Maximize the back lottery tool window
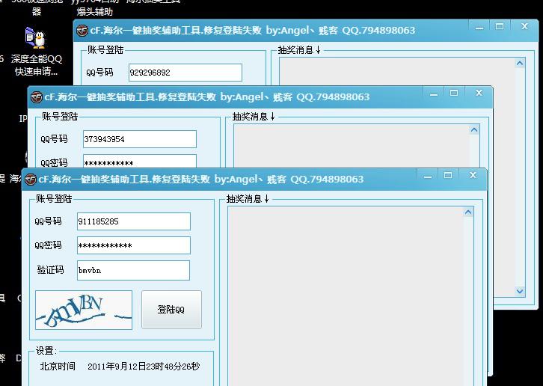543x386 pixels. point(500,26)
